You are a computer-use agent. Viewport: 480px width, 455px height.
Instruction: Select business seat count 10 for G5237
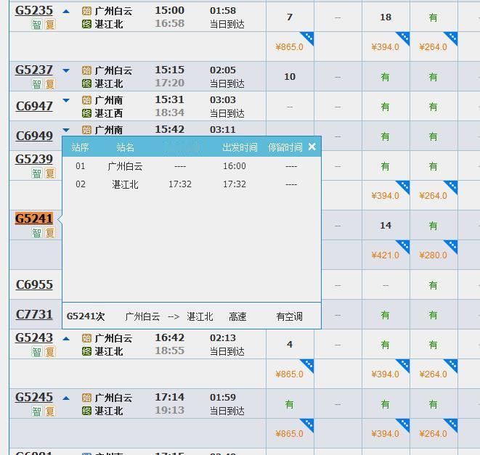[x=290, y=76]
